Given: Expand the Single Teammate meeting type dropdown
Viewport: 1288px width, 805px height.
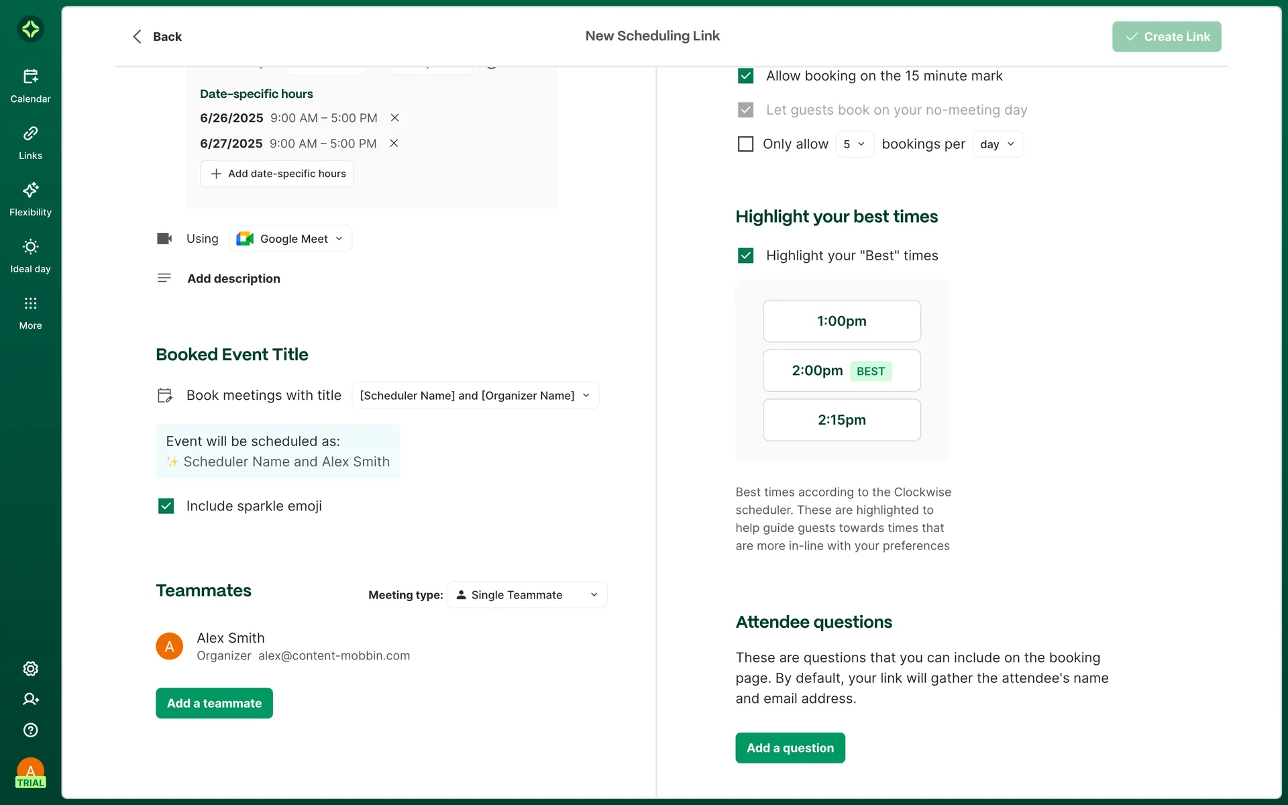Looking at the screenshot, I should coord(527,595).
